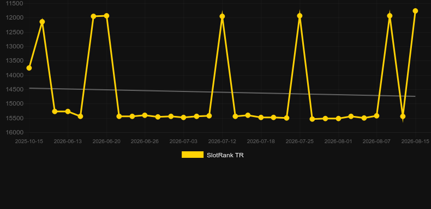Click the 2026-08-07 x-axis date label

[x=376, y=142]
